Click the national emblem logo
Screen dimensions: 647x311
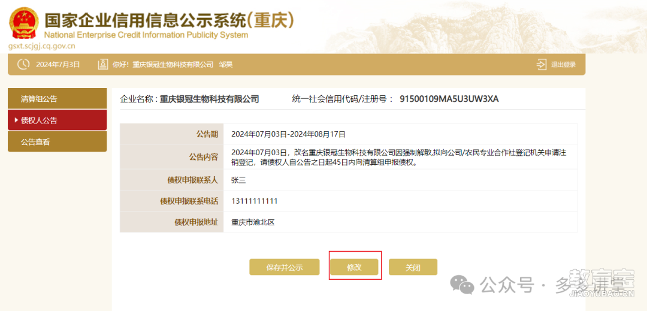click(x=24, y=23)
